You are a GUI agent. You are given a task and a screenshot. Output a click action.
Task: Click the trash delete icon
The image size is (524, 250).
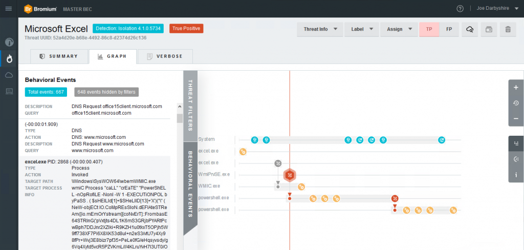(x=508, y=29)
